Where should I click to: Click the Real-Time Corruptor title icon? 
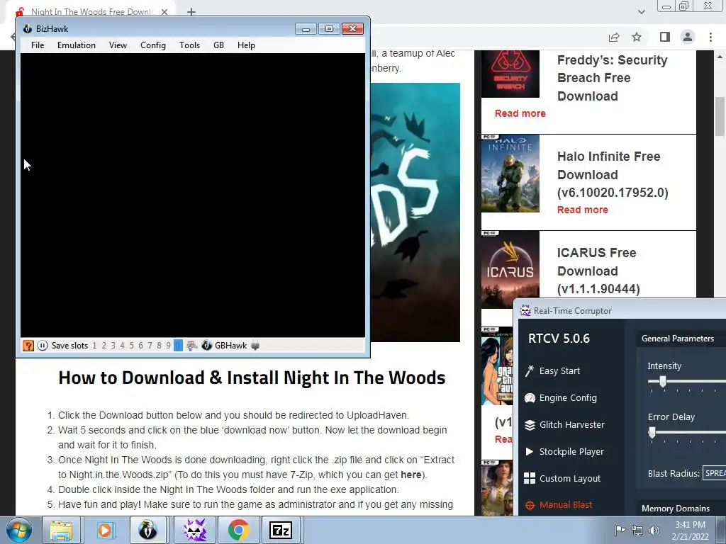click(x=525, y=310)
